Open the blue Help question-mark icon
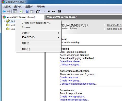This screenshot has width=122, height=101. (27, 11)
